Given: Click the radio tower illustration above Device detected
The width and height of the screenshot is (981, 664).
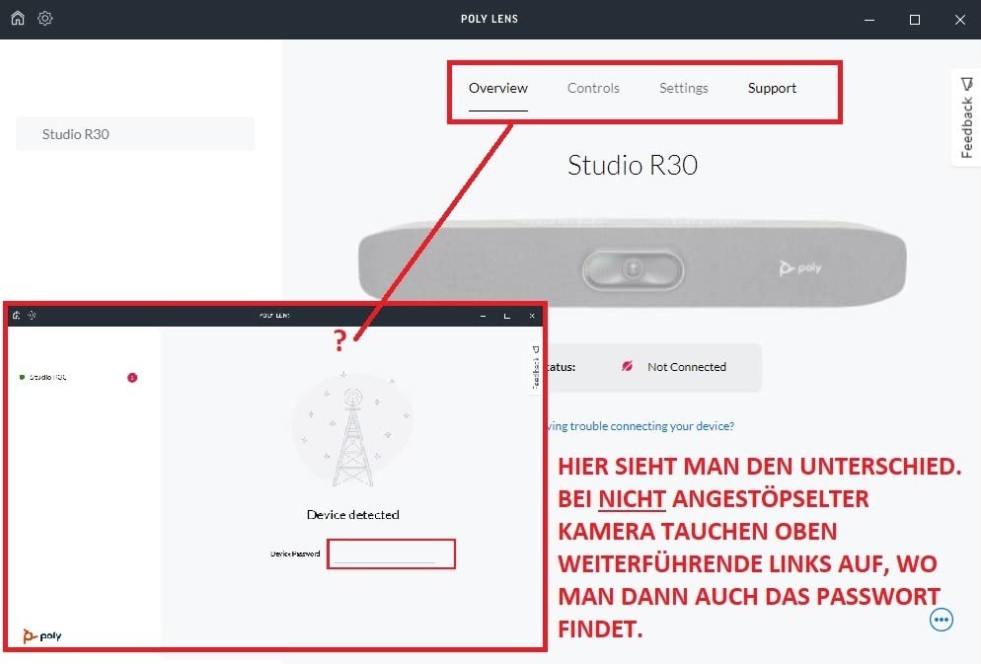Looking at the screenshot, I should tap(352, 430).
